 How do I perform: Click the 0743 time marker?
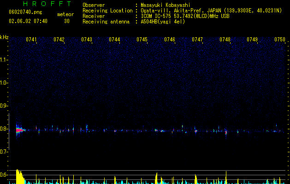point(87,40)
